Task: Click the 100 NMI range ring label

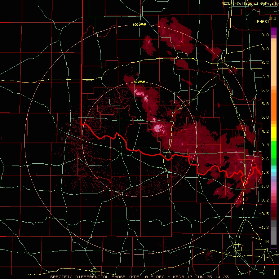Action: tap(139, 24)
